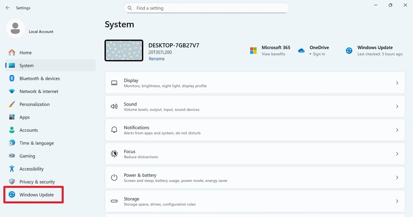413x217 pixels.
Task: Click the OneDrive cloud icon
Action: (301, 51)
